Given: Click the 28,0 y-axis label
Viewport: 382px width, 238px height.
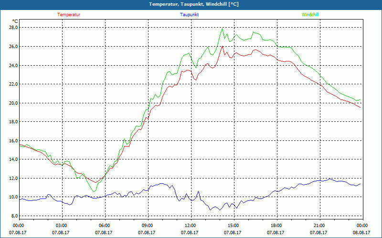Looking at the screenshot, I should [14, 28].
